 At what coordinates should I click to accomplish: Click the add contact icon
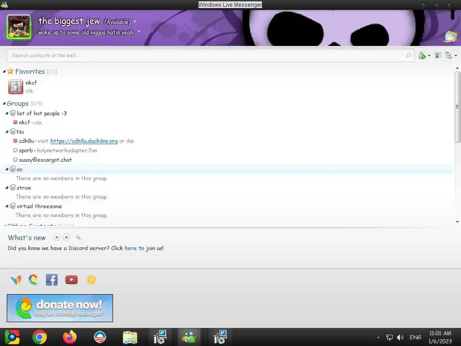(x=422, y=55)
